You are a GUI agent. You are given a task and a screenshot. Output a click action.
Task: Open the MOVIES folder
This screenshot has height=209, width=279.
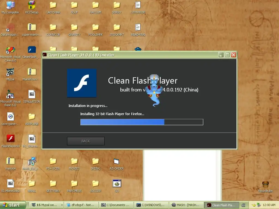point(74,164)
